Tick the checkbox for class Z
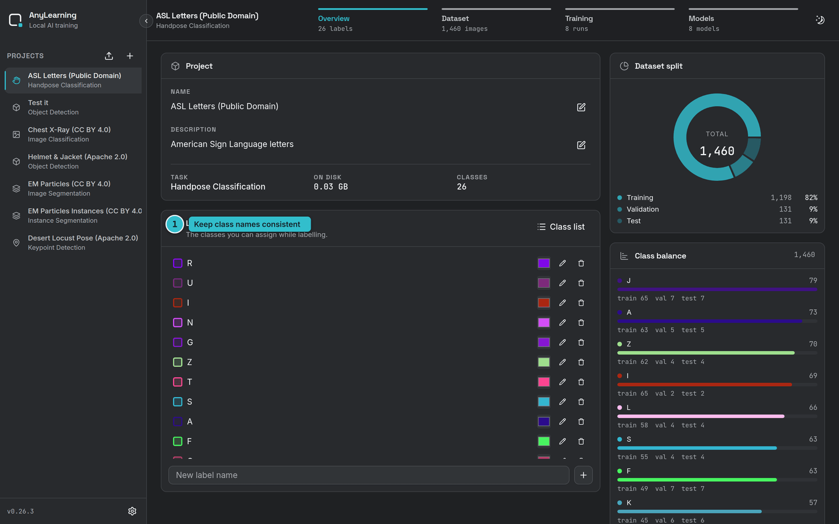The width and height of the screenshot is (839, 524). coord(178,362)
